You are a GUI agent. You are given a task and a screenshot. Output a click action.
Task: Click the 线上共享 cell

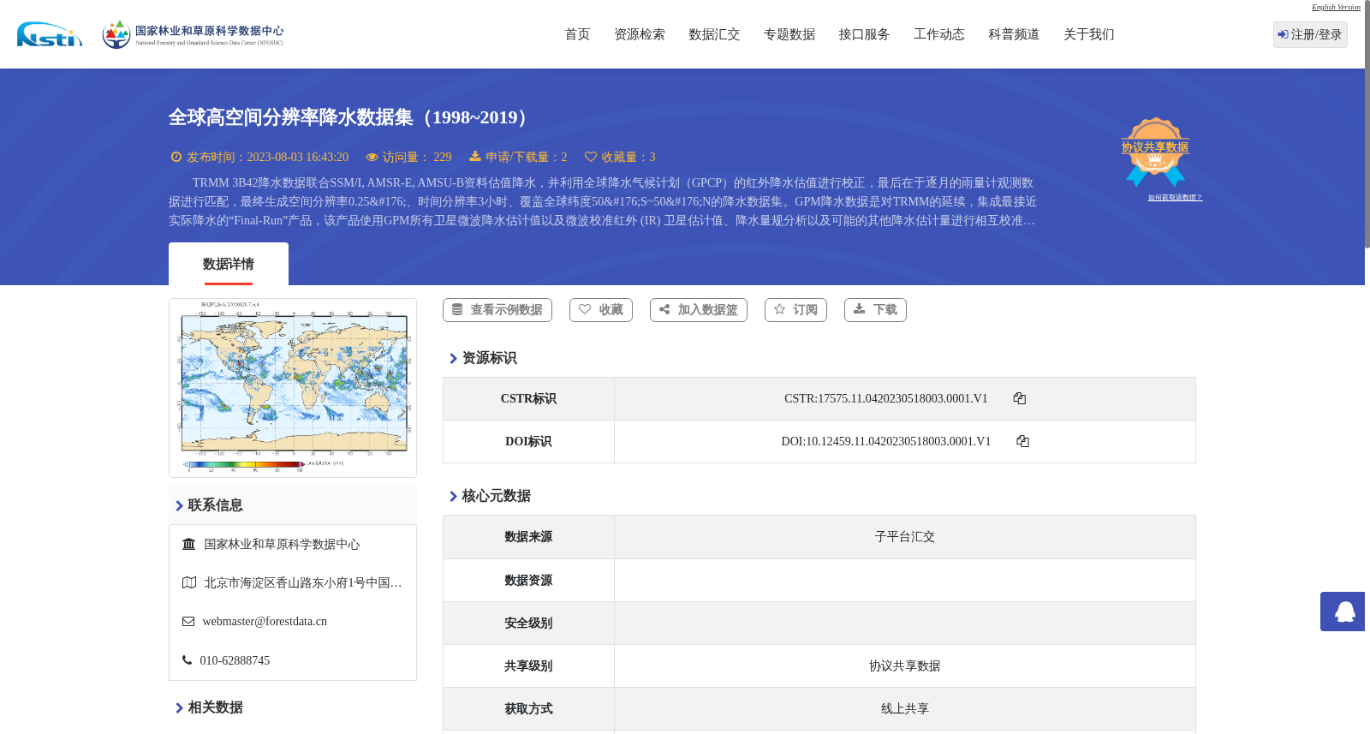[x=905, y=709]
